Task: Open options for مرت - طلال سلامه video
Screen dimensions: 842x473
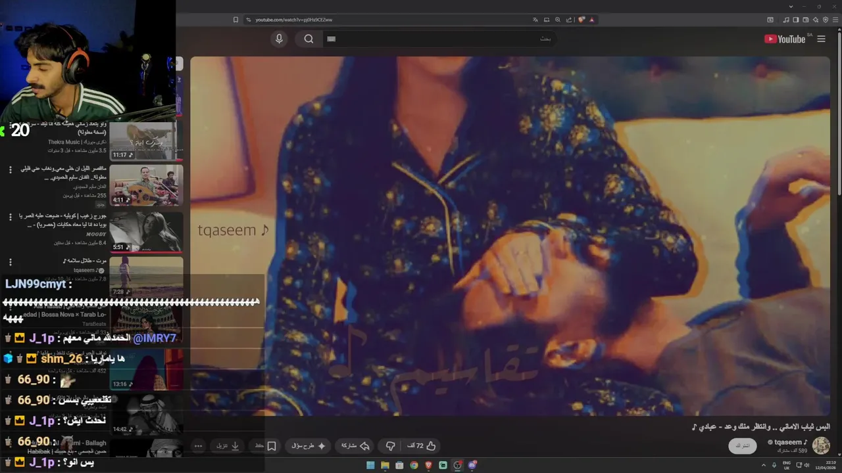Action: tap(11, 263)
